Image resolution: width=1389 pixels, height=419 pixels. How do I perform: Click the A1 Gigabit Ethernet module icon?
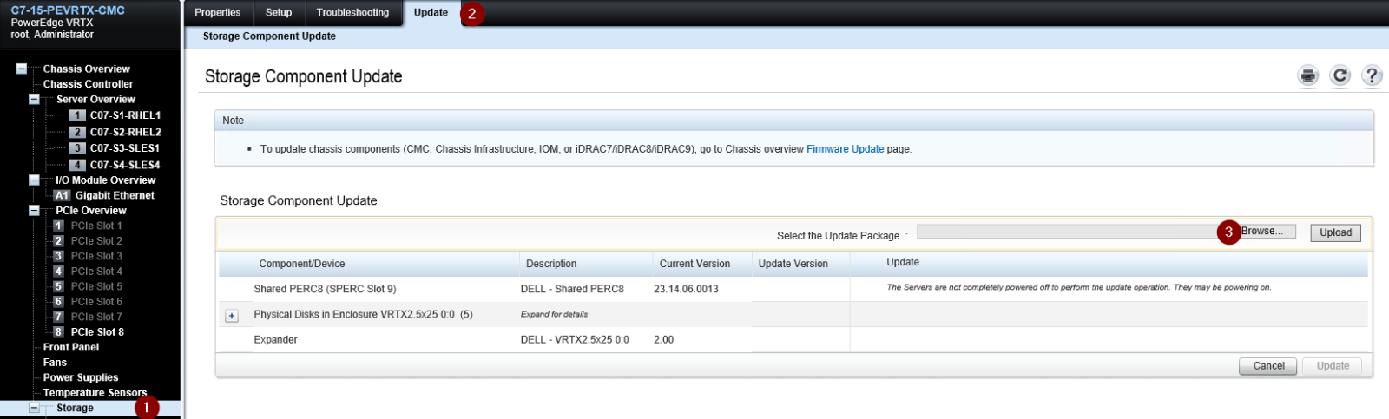click(62, 195)
